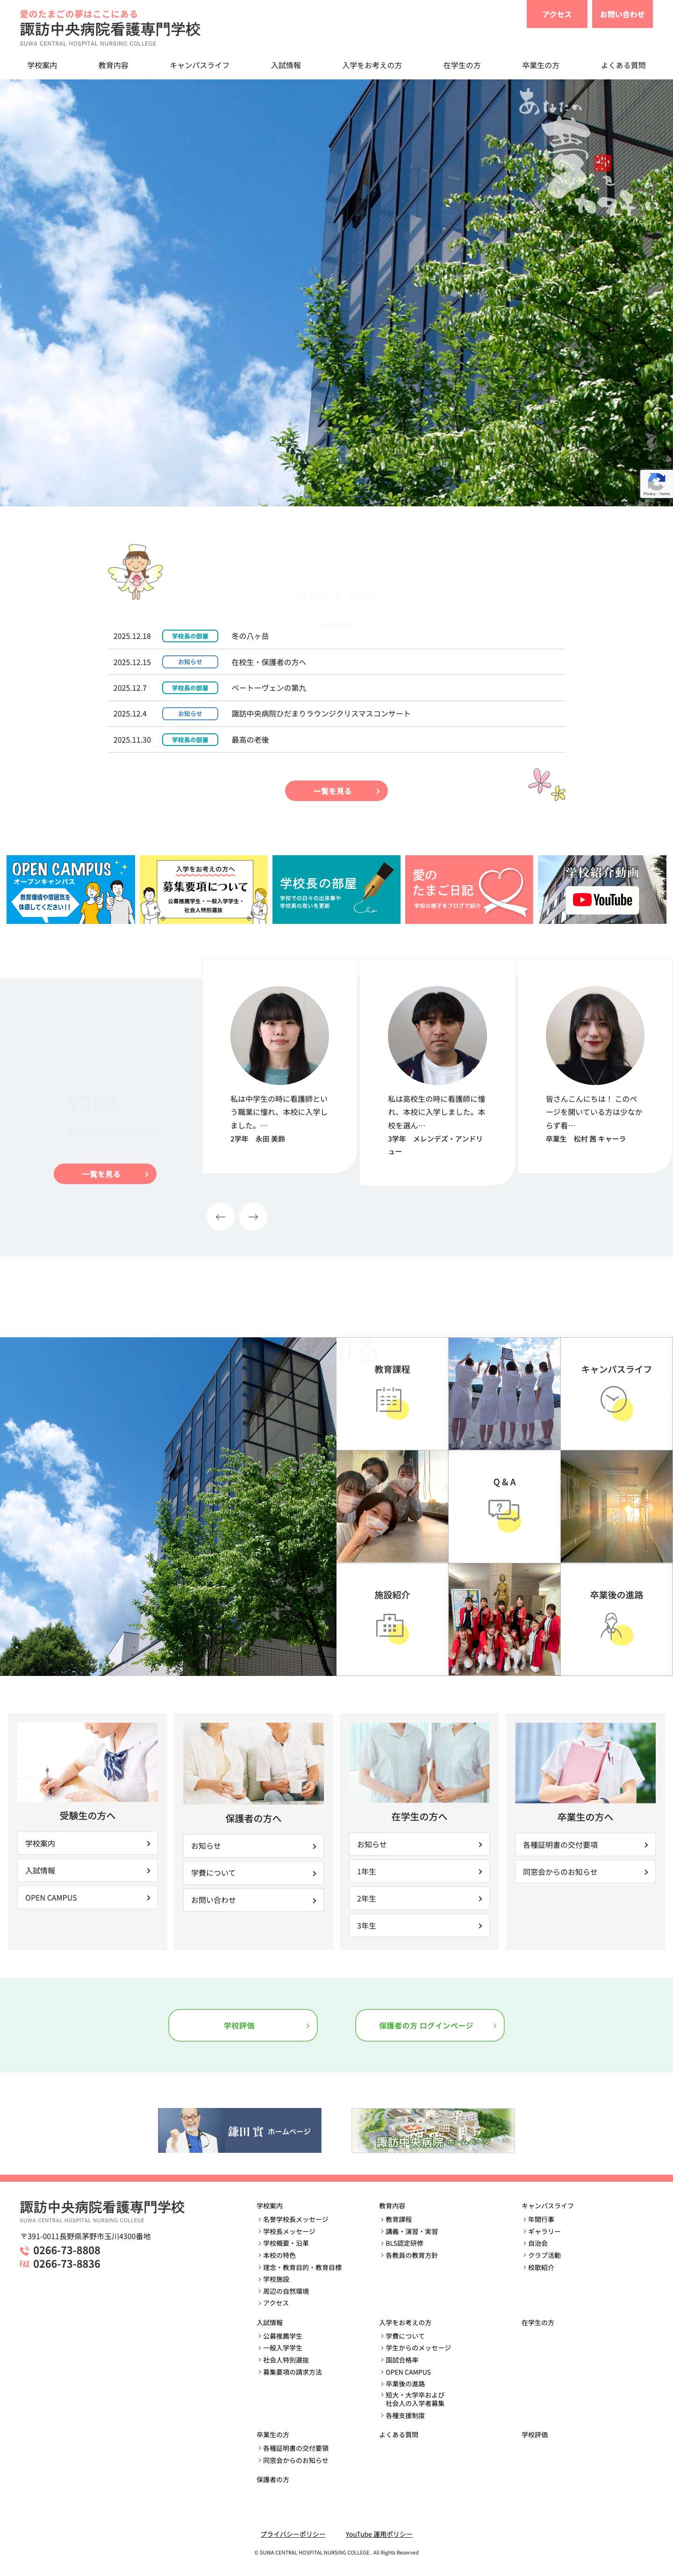Screen dimensions: 673x2576
Task: Open the news item 最高の老後
Action: click(250, 740)
